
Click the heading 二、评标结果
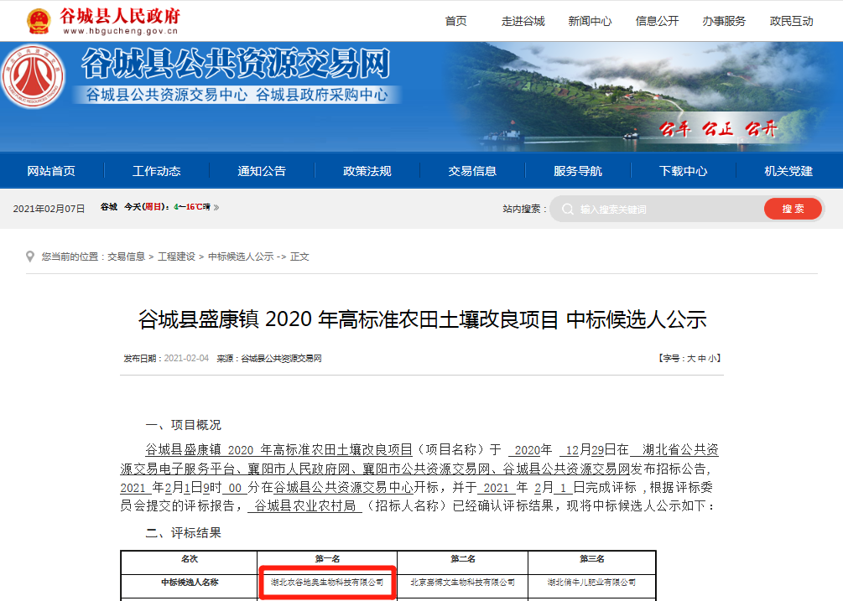pos(183,533)
